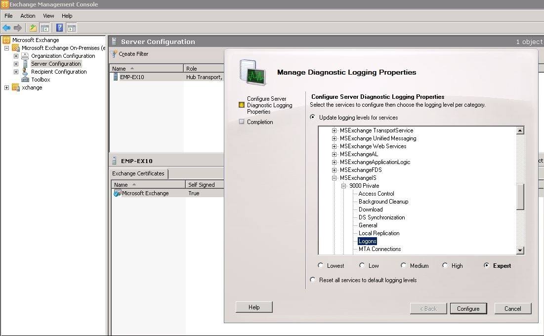Click the Recipient Configuration person icon

point(25,72)
